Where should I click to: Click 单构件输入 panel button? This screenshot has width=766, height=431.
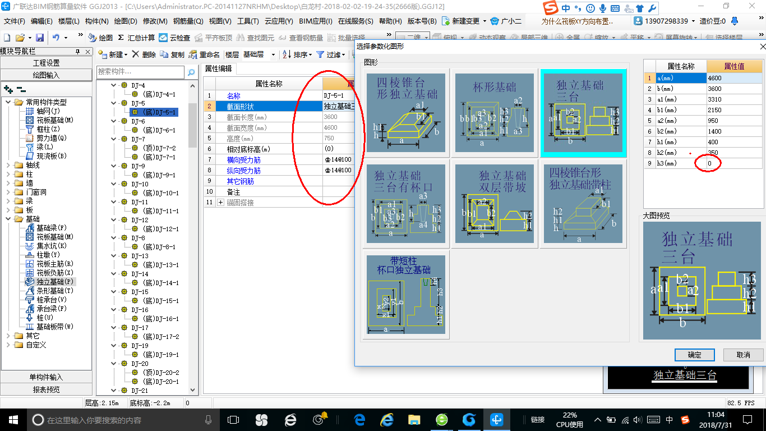point(46,377)
